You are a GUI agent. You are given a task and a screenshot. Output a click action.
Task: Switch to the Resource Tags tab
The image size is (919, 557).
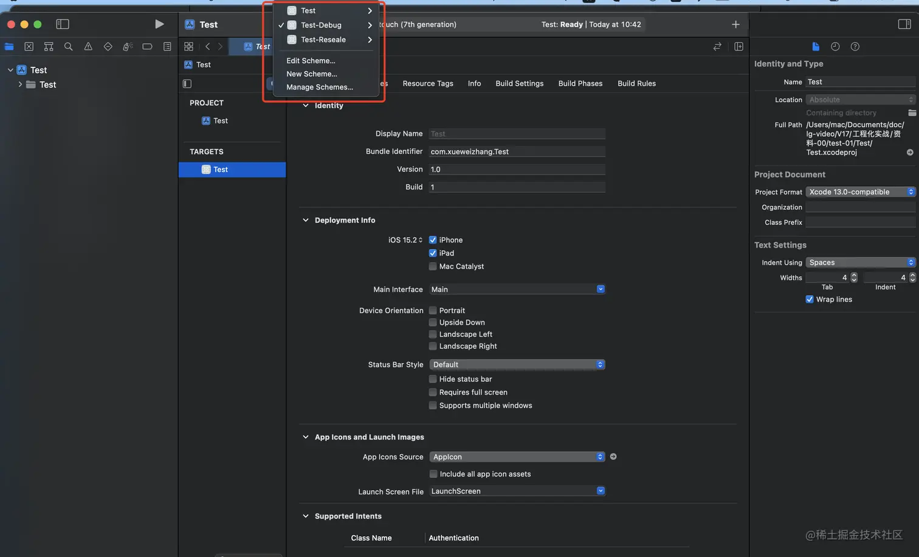click(x=428, y=83)
